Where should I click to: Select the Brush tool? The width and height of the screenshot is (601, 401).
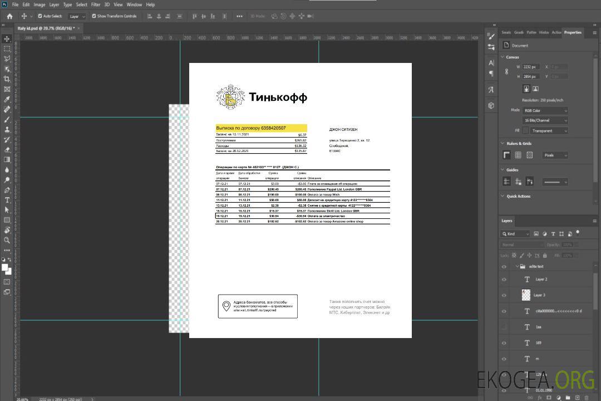coord(7,119)
